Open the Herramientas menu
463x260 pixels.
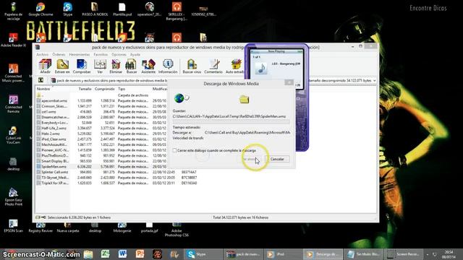pyautogui.click(x=79, y=55)
